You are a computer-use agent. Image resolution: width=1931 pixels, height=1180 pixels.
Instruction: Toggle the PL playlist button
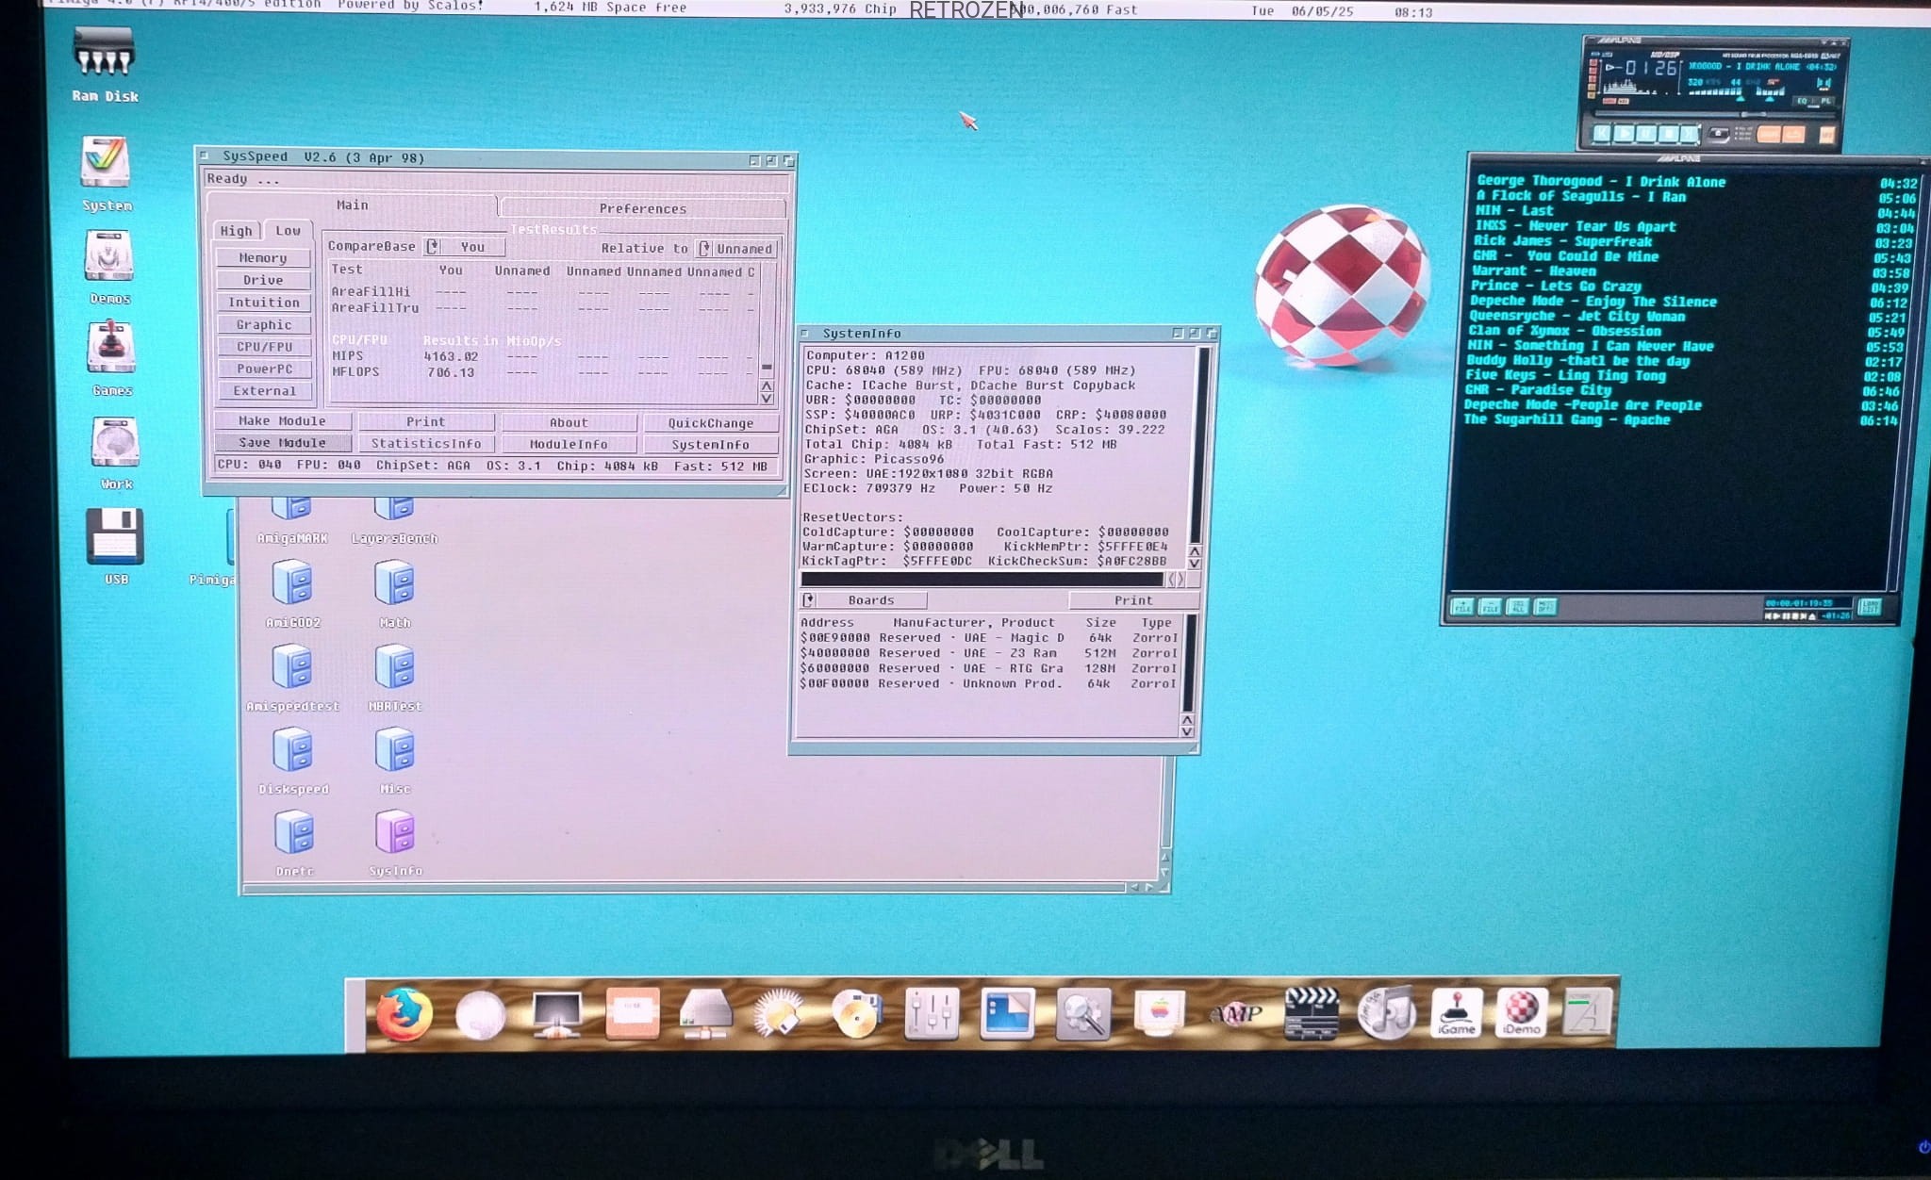[1824, 101]
